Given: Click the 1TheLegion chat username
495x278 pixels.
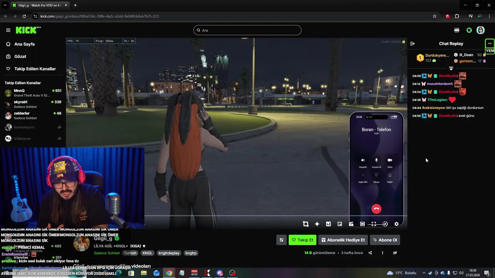Looking at the screenshot, I should [437, 100].
